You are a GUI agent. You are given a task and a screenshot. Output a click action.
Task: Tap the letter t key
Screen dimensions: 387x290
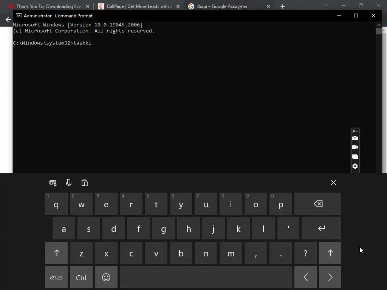click(156, 204)
